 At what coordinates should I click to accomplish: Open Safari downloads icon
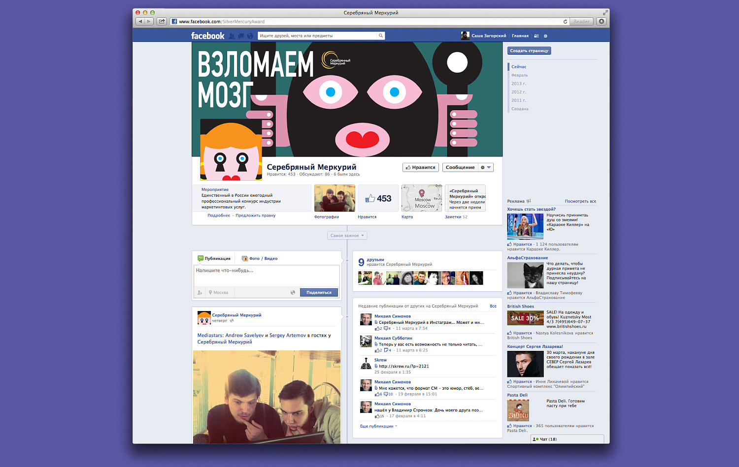(602, 22)
